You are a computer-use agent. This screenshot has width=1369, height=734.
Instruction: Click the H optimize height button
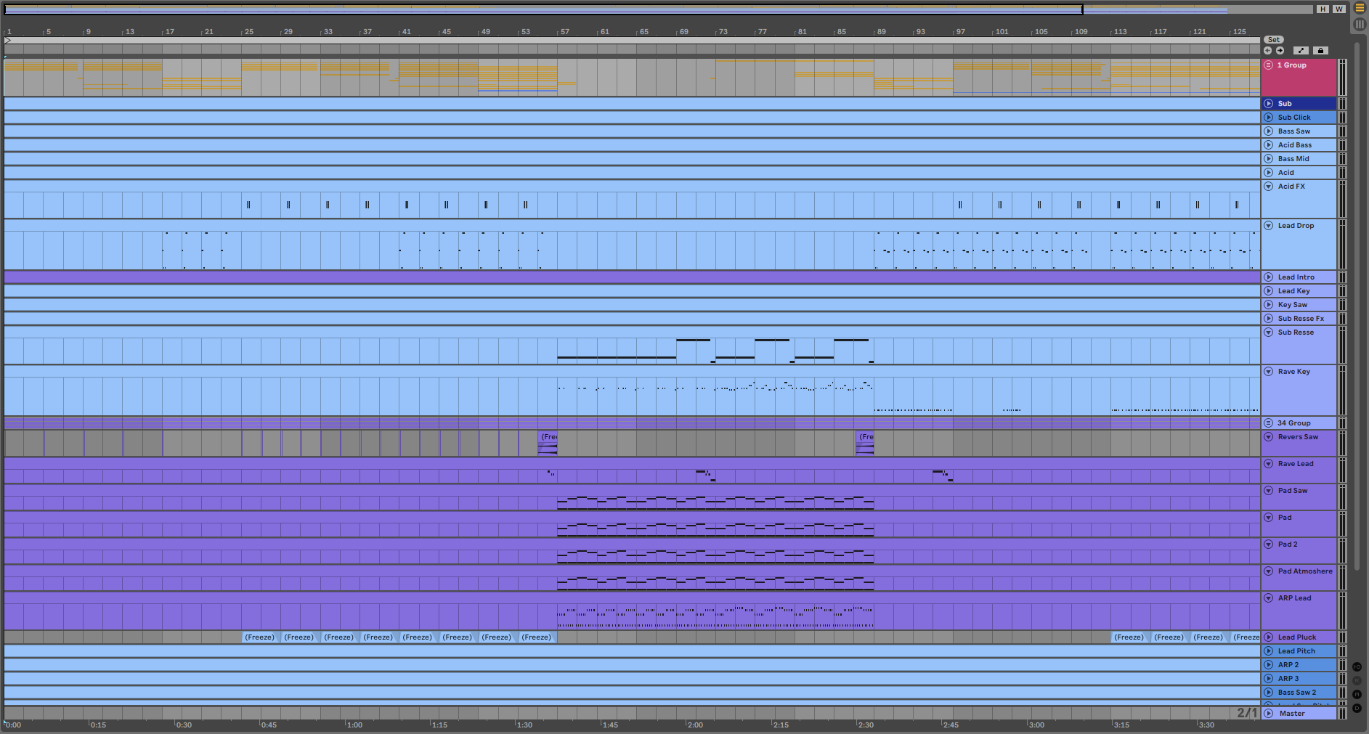click(x=1323, y=9)
